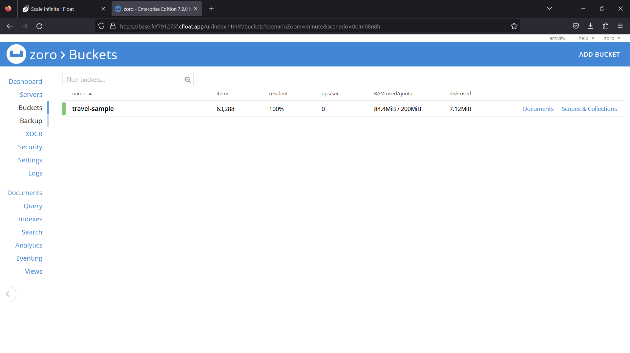Screen dimensions: 630x353
Task: Close the Scale Infinite Float tab
Action: click(103, 9)
